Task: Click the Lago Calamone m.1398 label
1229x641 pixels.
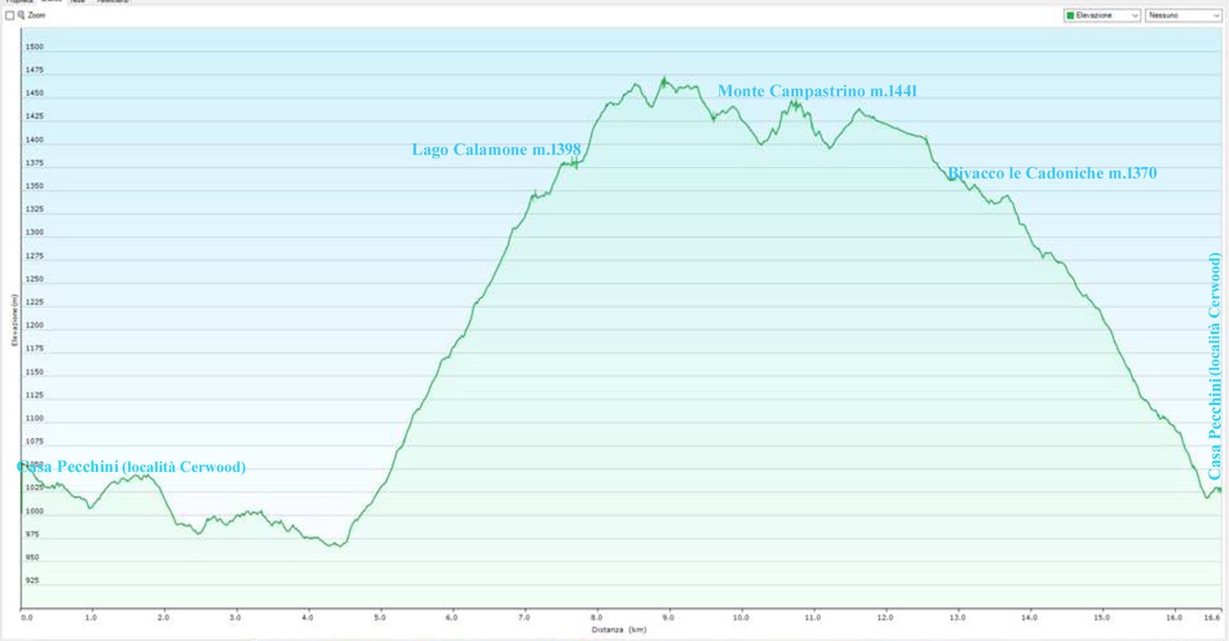Action: [x=496, y=149]
